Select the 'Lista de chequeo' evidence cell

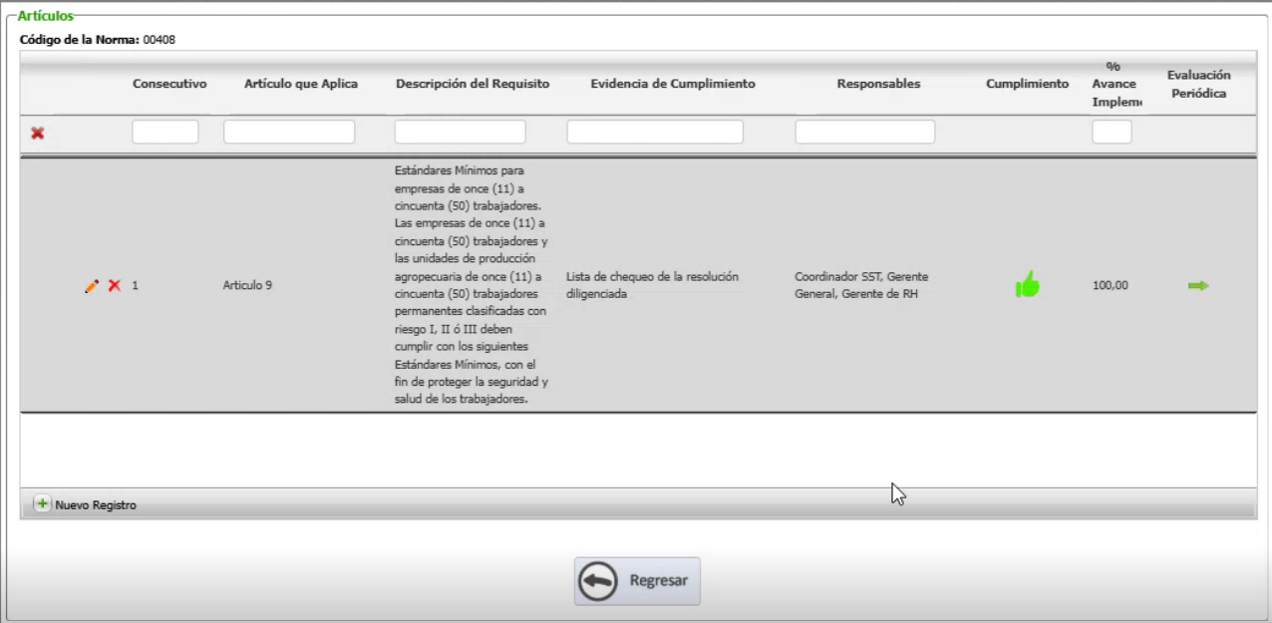(652, 285)
